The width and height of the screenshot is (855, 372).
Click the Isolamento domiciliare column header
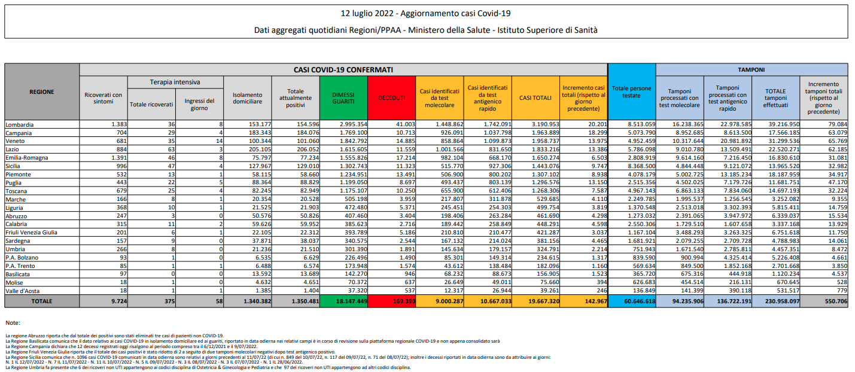tap(247, 97)
